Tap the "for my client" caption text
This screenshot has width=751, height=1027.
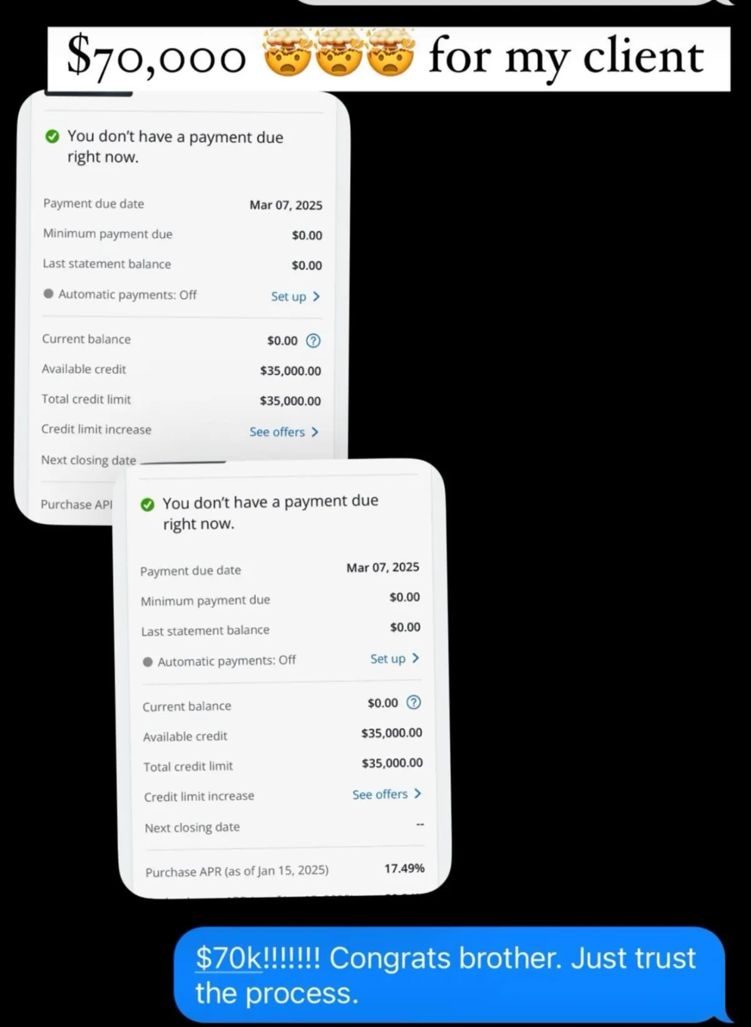point(566,58)
